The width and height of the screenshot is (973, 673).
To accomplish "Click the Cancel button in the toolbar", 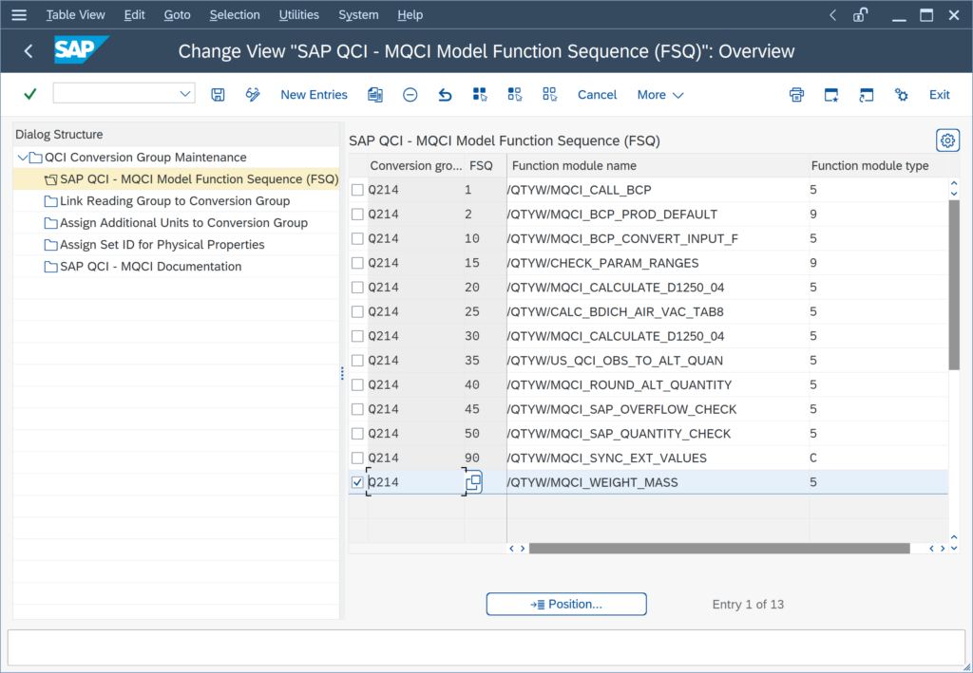I will click(597, 95).
